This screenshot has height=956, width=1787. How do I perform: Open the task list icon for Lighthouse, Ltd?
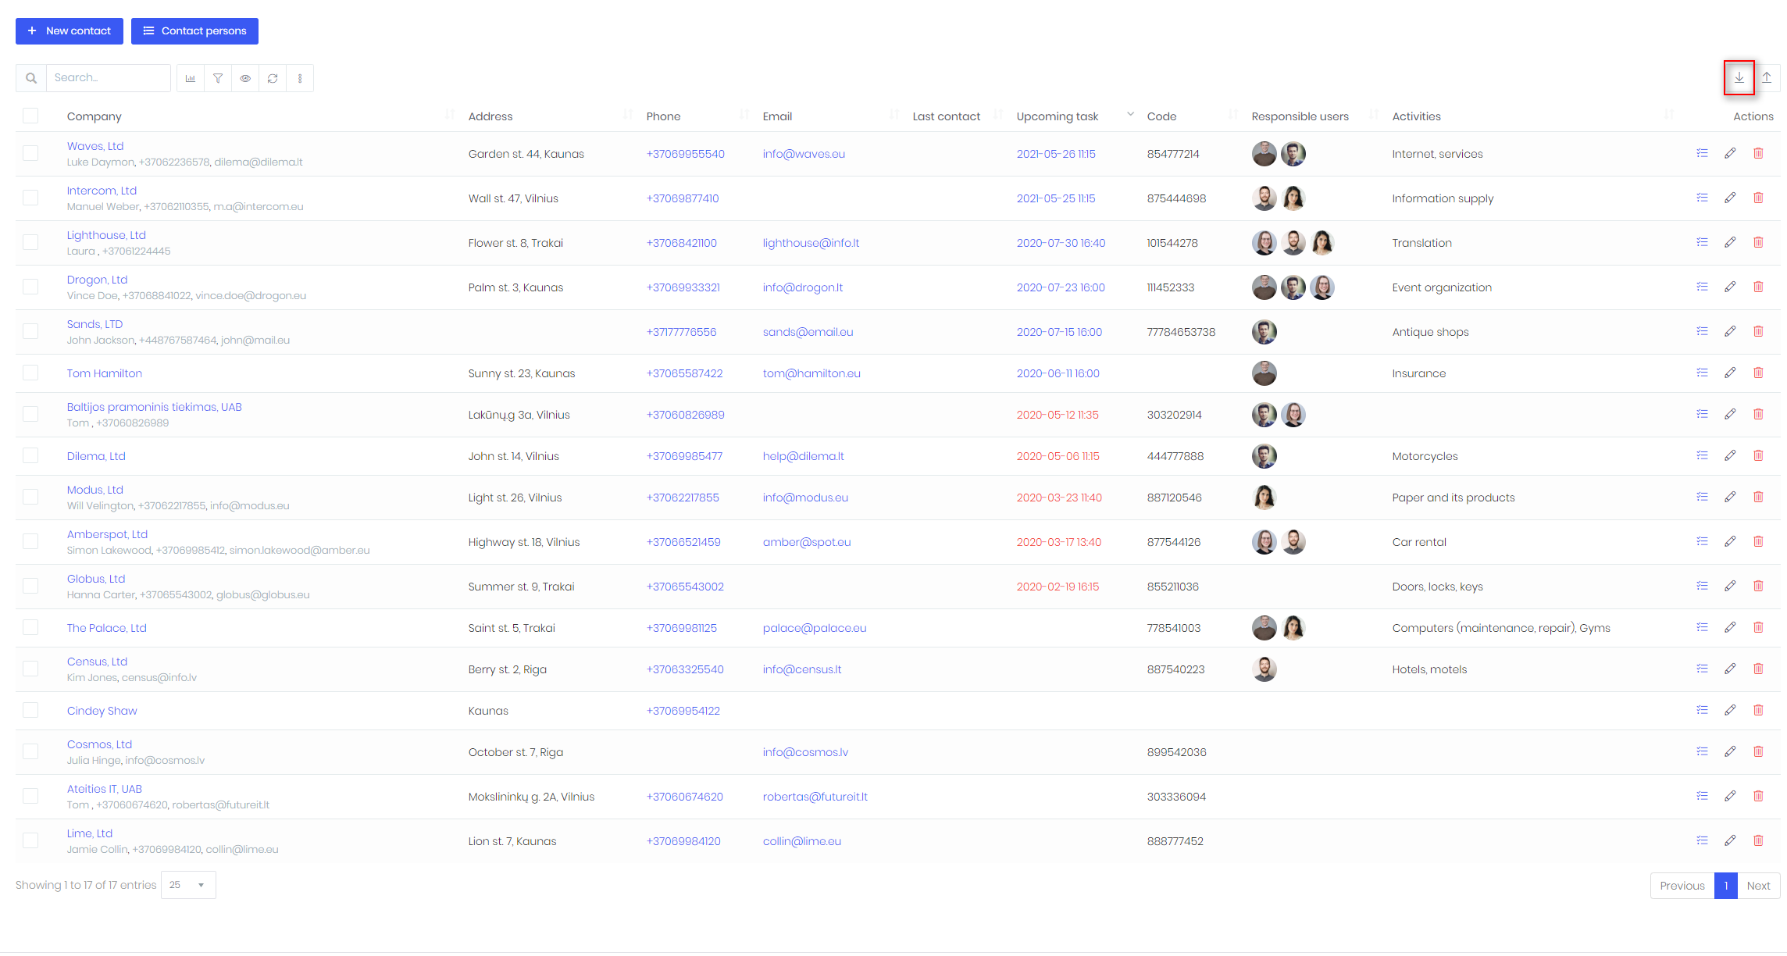1702,242
